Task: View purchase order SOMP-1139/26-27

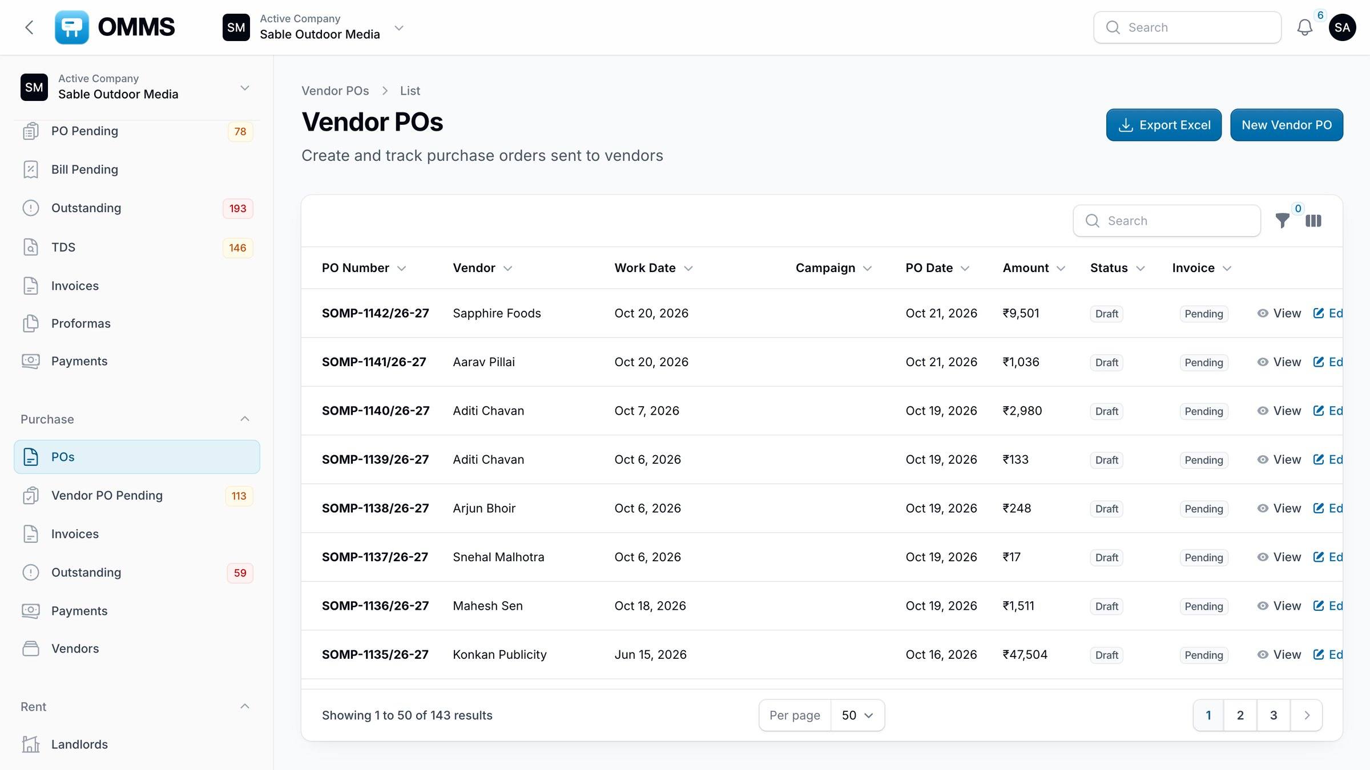Action: [1279, 460]
